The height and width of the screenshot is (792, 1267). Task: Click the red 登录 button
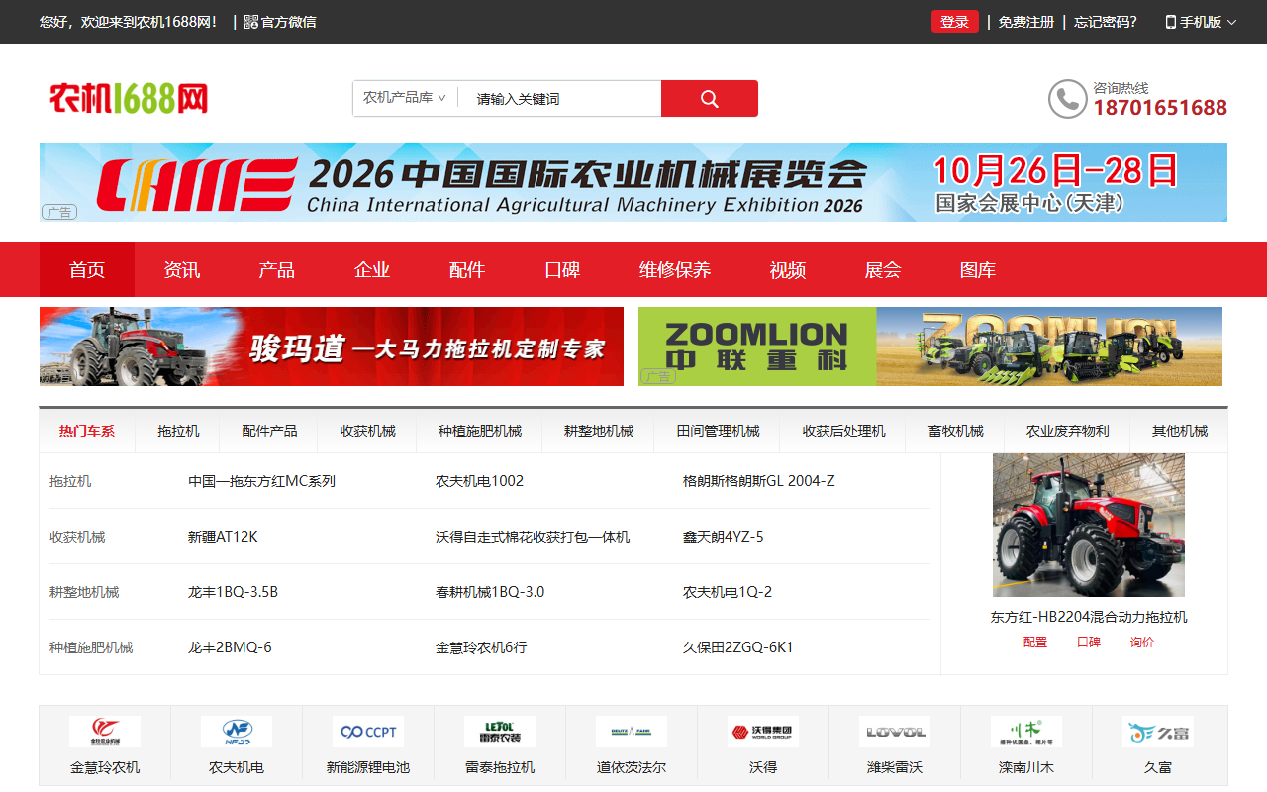(955, 22)
